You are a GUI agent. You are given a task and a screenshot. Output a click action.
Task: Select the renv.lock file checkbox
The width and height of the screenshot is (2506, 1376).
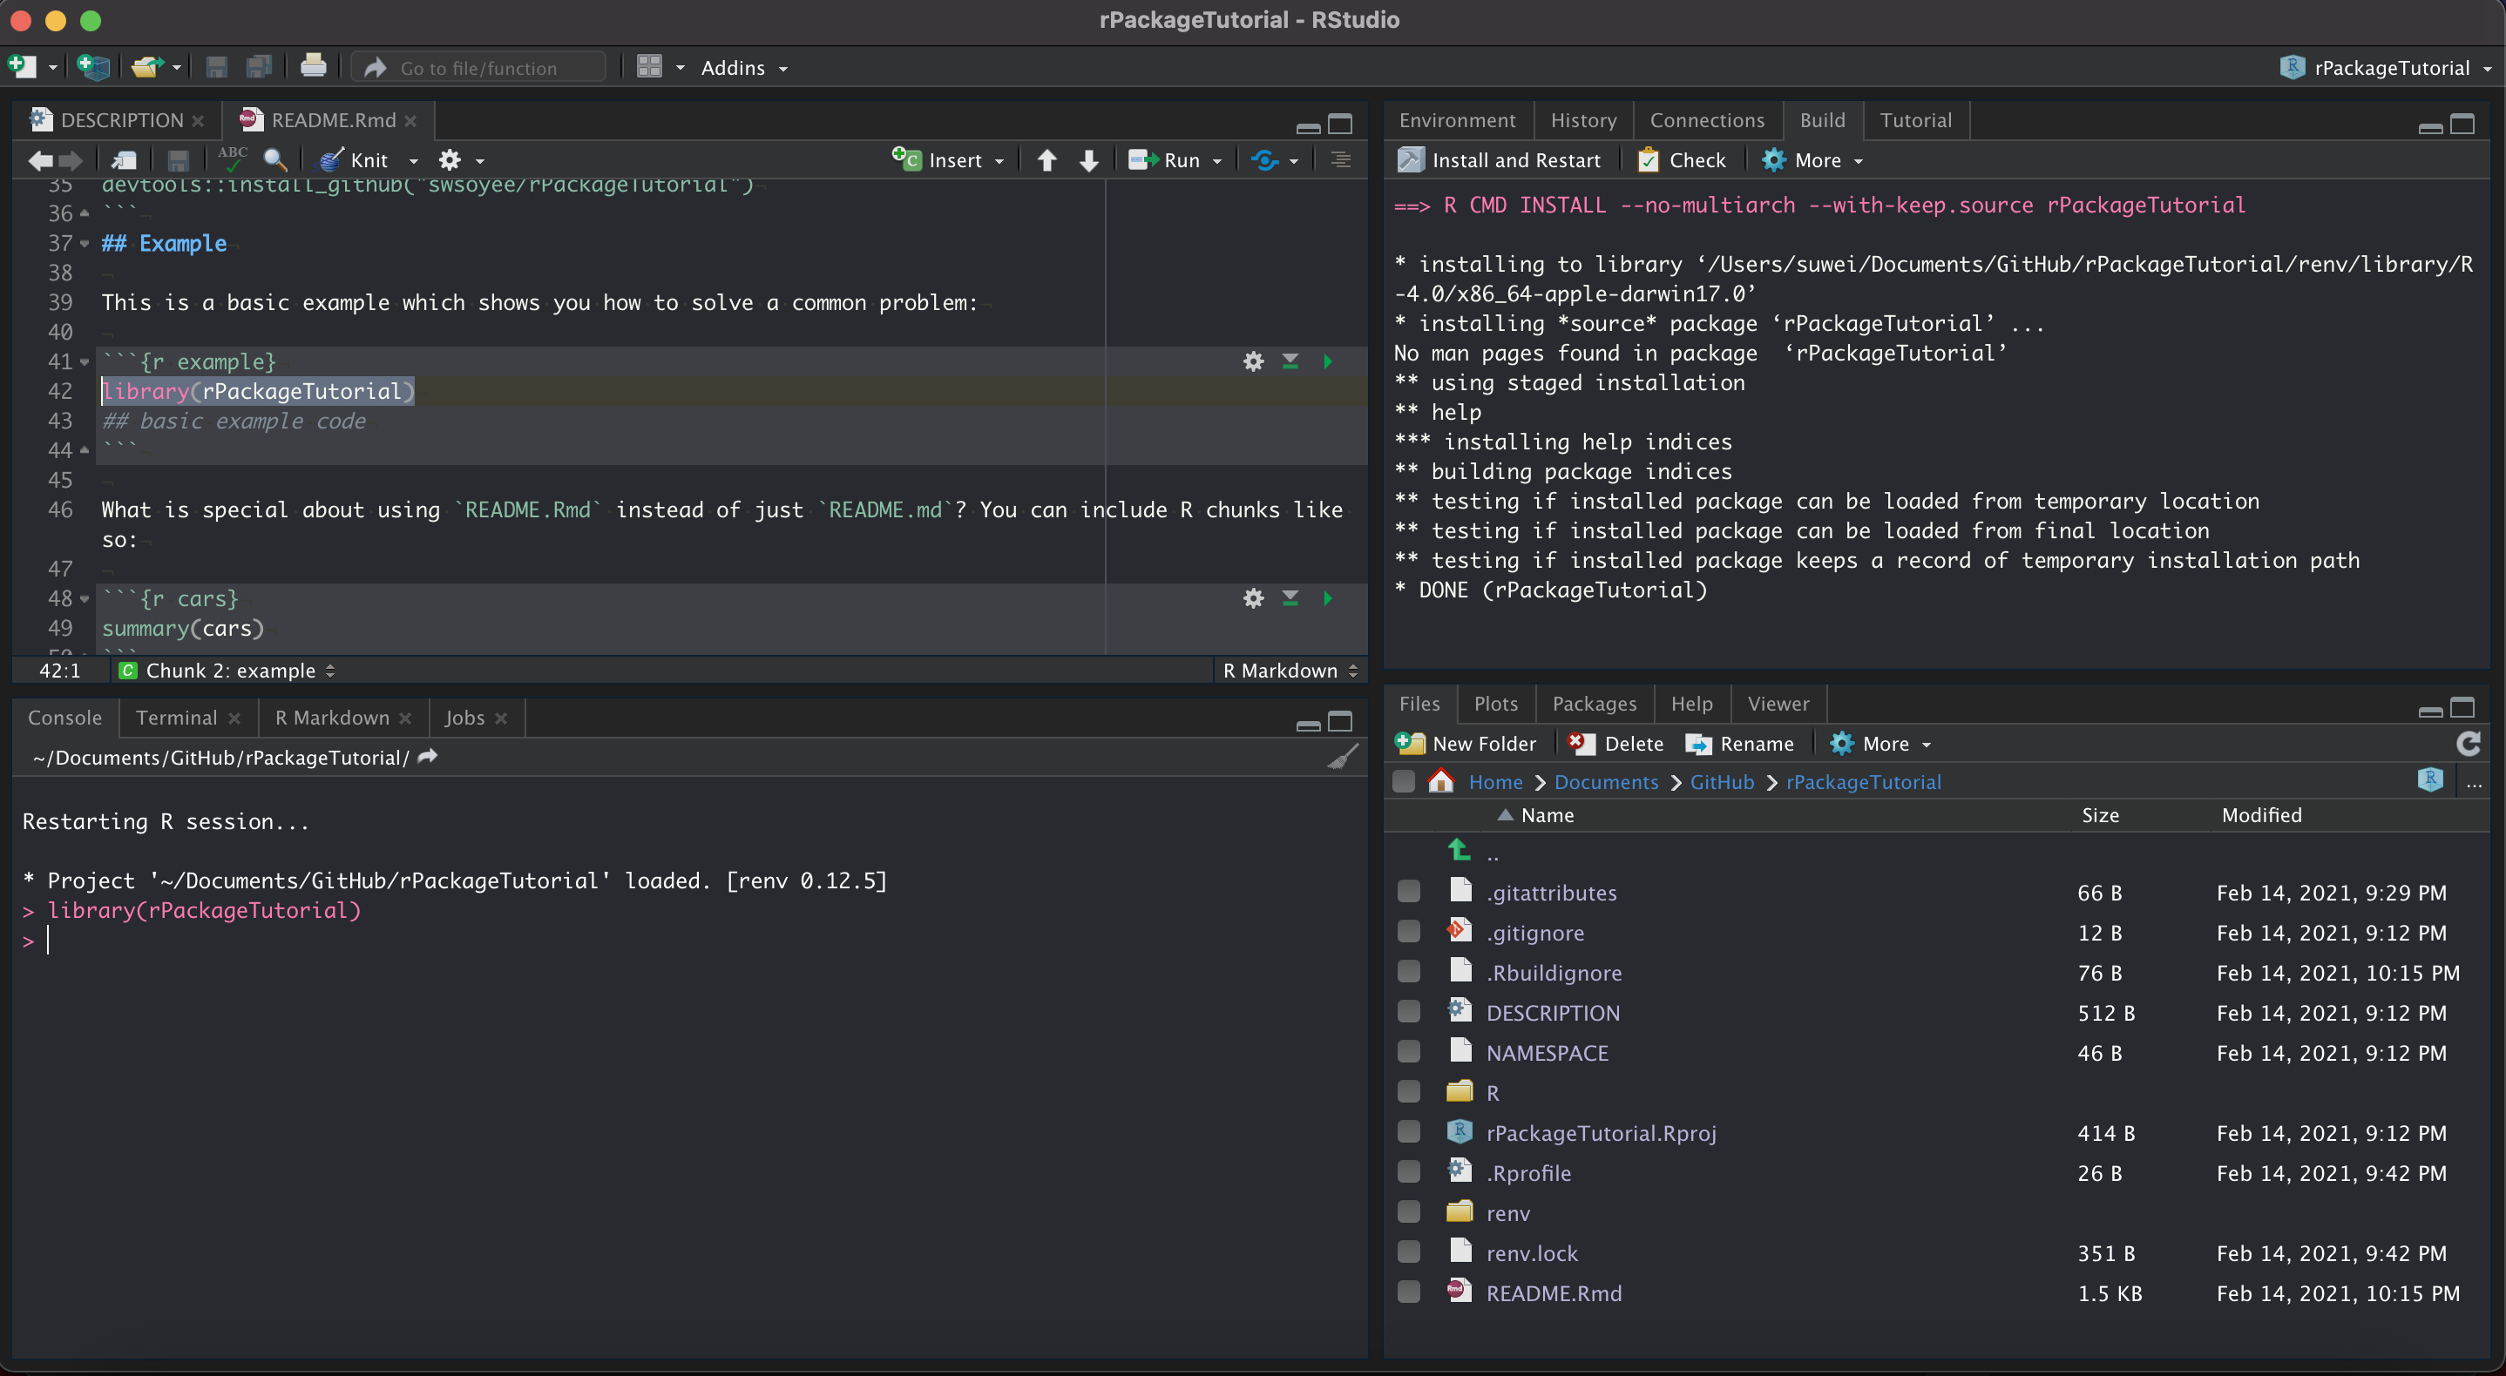point(1408,1252)
